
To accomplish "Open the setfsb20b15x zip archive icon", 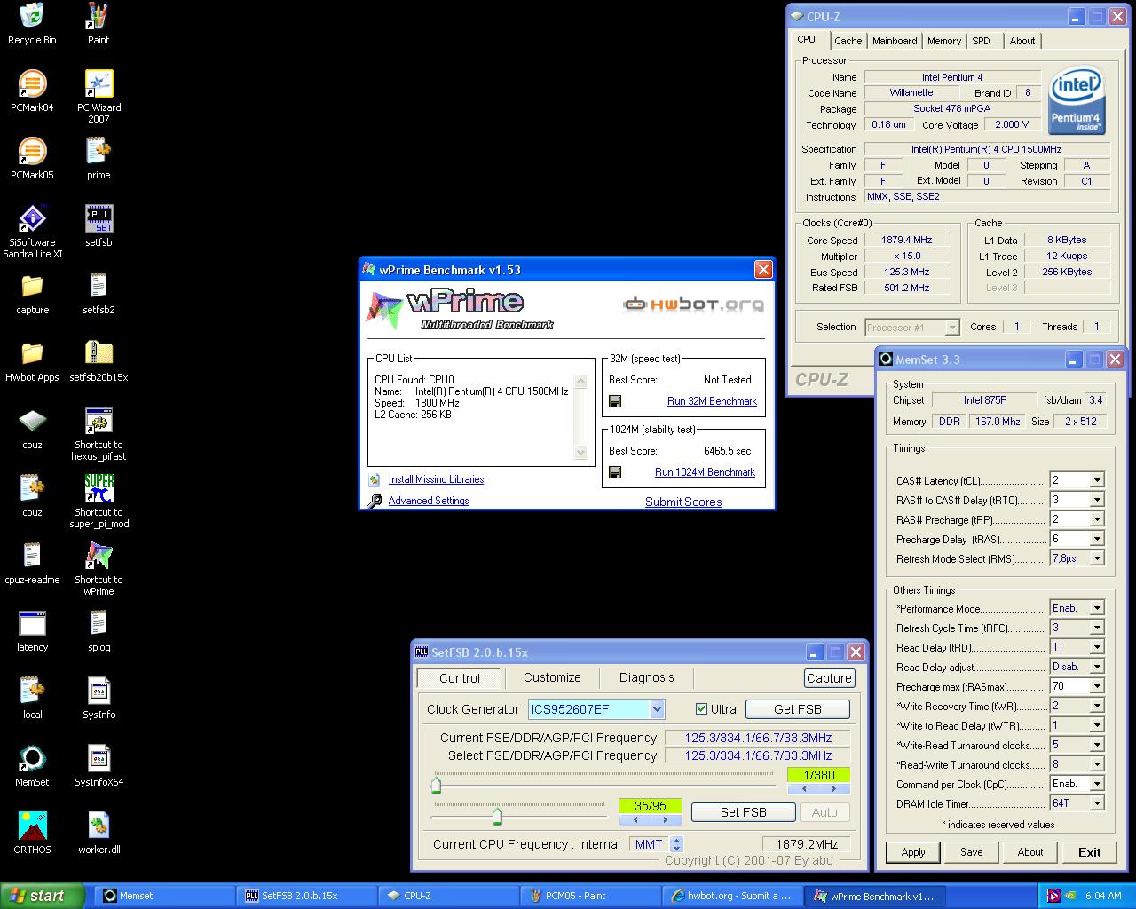I will coord(99,361).
